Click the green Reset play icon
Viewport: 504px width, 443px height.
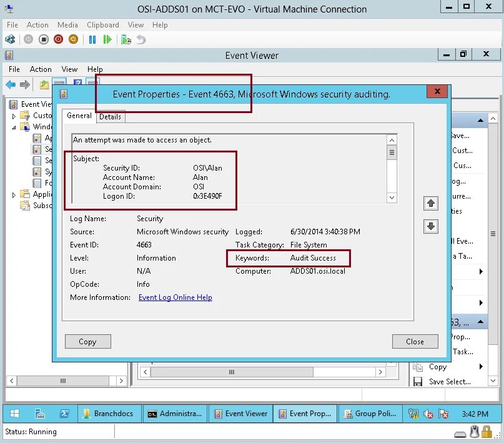pyautogui.click(x=107, y=39)
